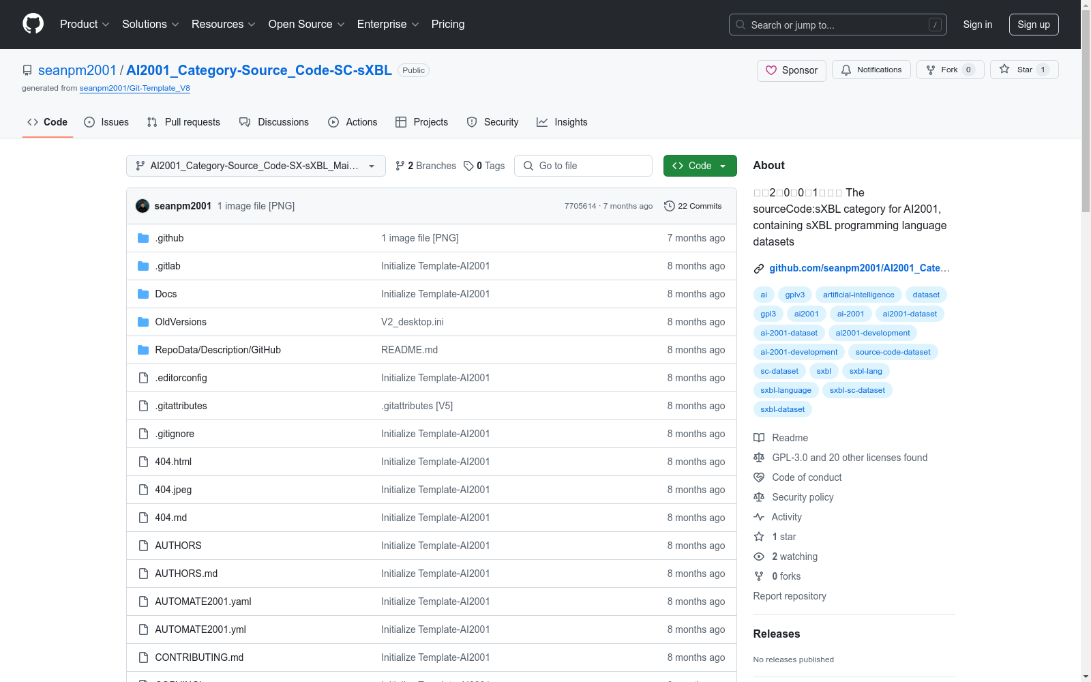This screenshot has height=682, width=1091.
Task: Click the Code of conduct icon
Action: click(759, 477)
